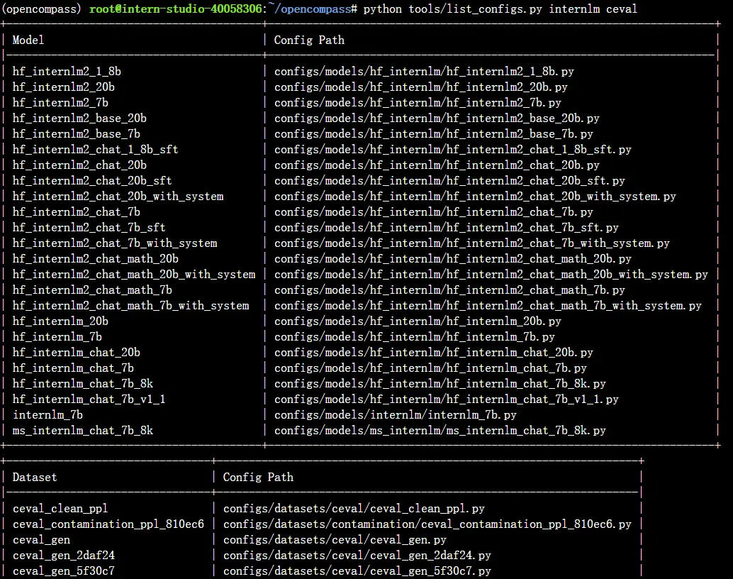The width and height of the screenshot is (733, 579).
Task: Select path ending ms_internlm_chat_7b_8k.py
Action: click(x=440, y=430)
